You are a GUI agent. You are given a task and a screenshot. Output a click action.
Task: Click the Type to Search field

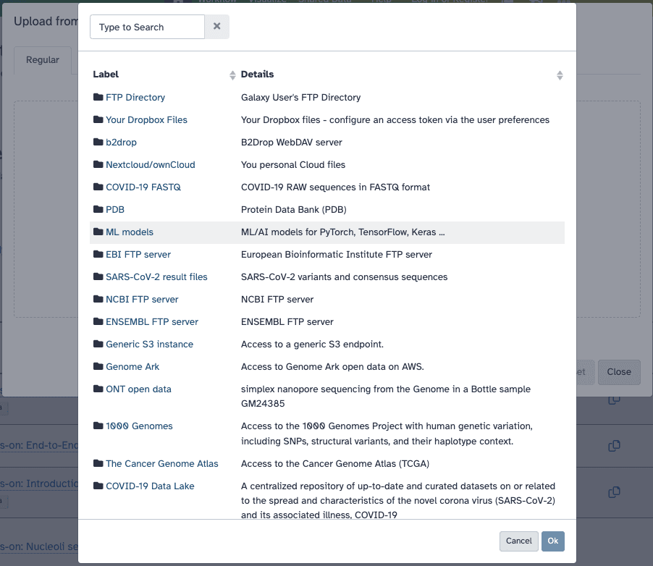(148, 27)
